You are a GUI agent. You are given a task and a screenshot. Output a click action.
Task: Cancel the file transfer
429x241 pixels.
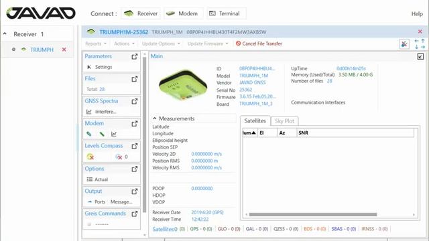pyautogui.click(x=259, y=44)
